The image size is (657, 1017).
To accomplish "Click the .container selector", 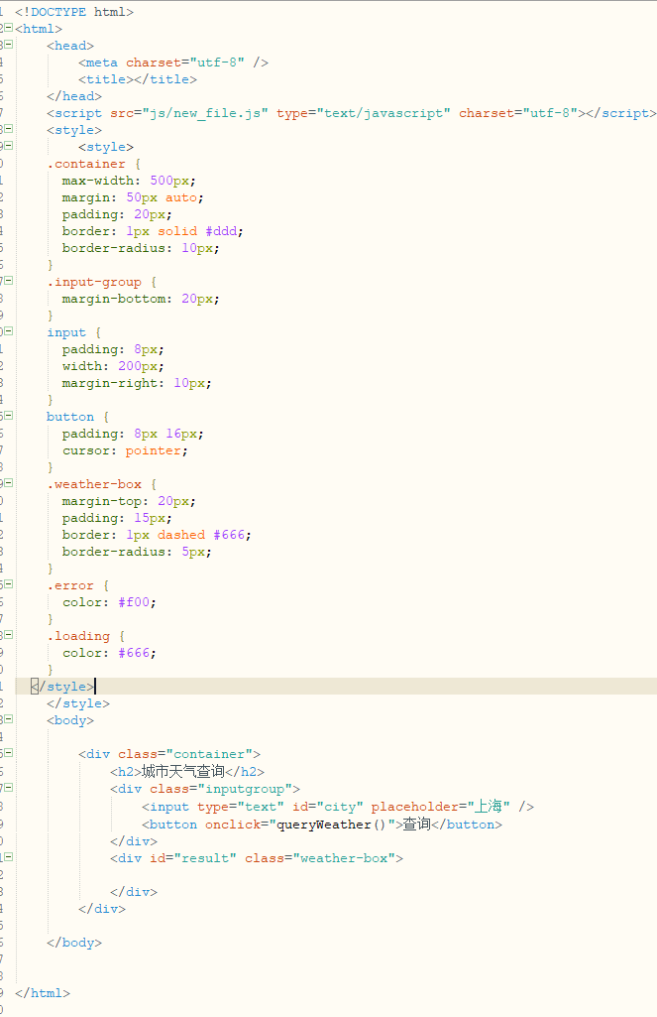I will click(86, 164).
